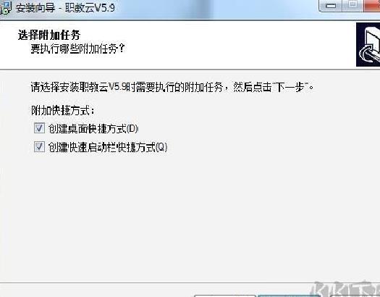The height and width of the screenshot is (297, 380).
Task: Click the setup wizard computer image
Action: [368, 44]
